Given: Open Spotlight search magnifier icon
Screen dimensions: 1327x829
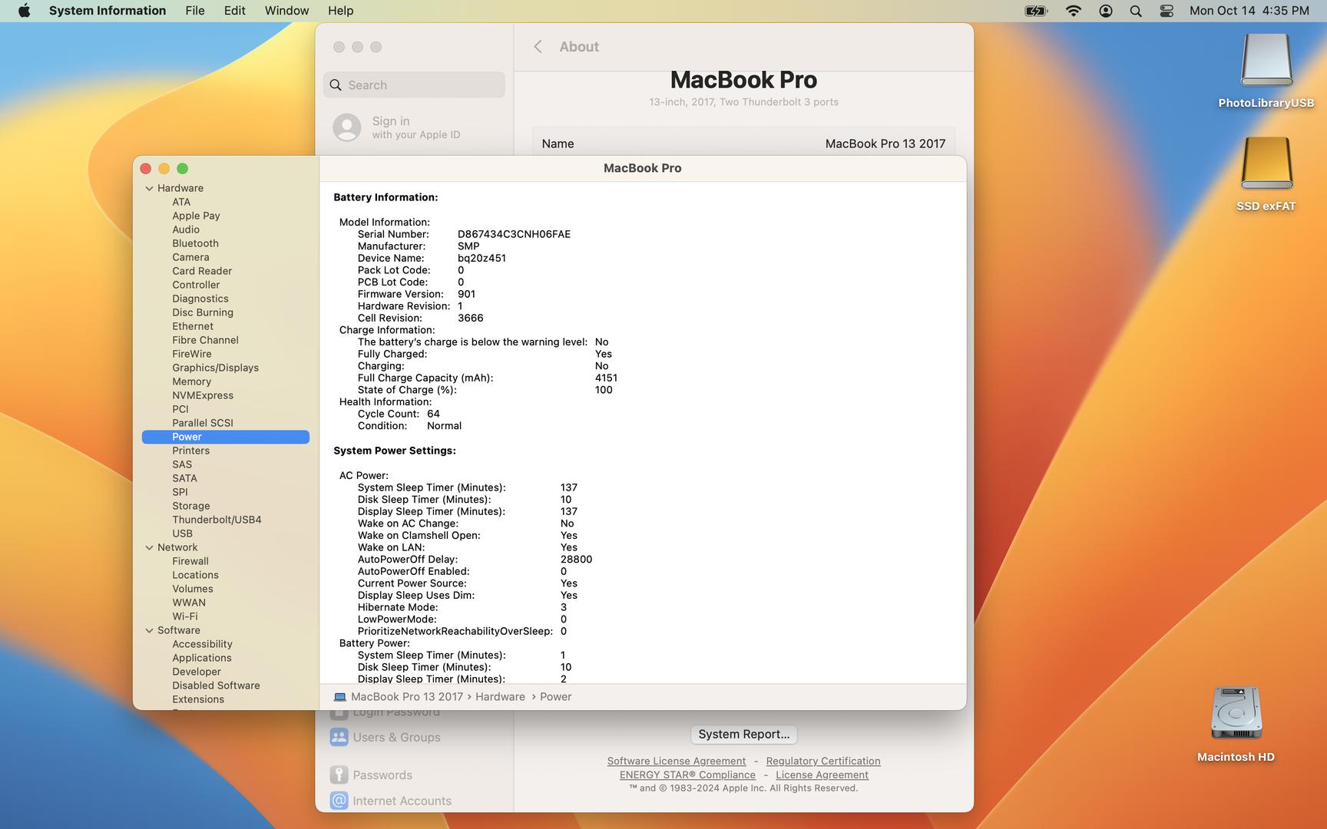Looking at the screenshot, I should pos(1136,11).
